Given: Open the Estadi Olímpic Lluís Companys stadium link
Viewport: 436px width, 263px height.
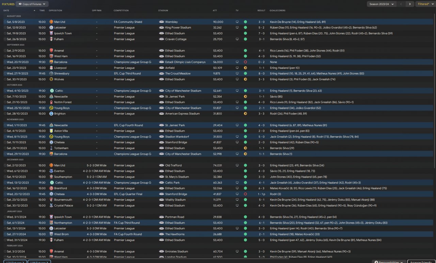Looking at the screenshot, I should point(185,62).
